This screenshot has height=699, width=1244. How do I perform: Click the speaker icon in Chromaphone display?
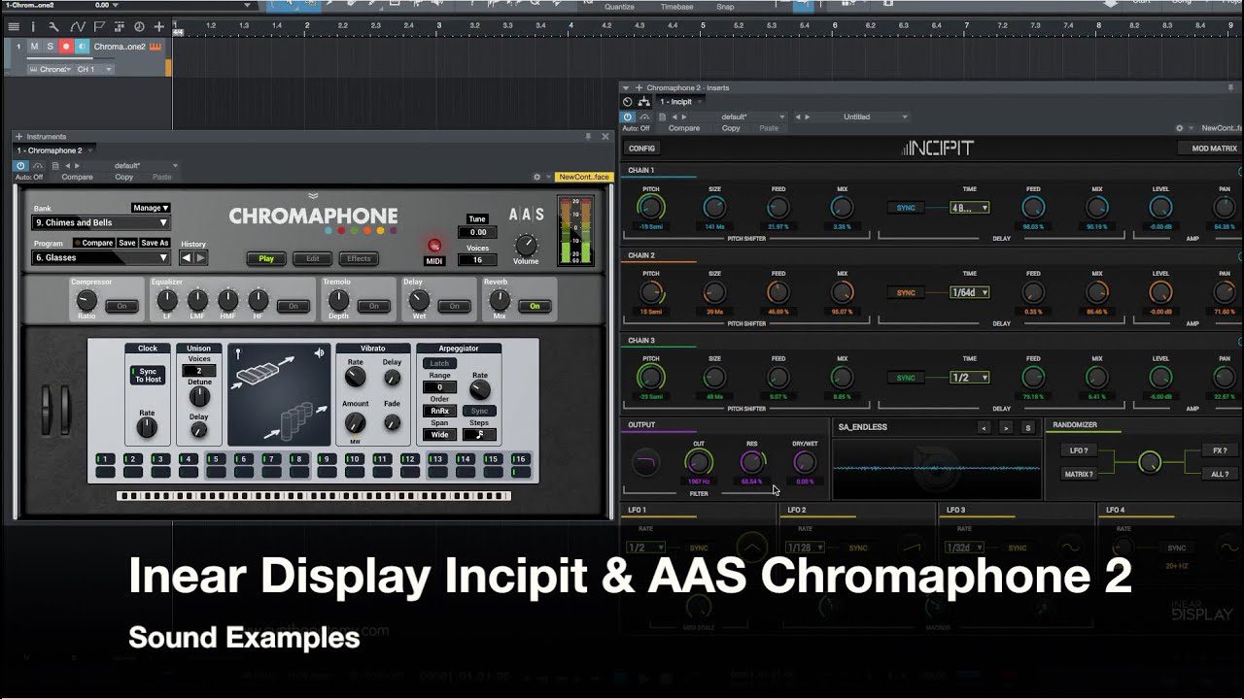[x=320, y=353]
